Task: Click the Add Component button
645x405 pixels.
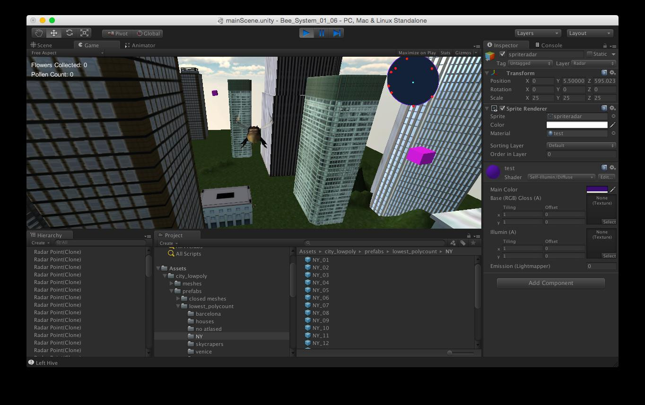Action: click(550, 283)
